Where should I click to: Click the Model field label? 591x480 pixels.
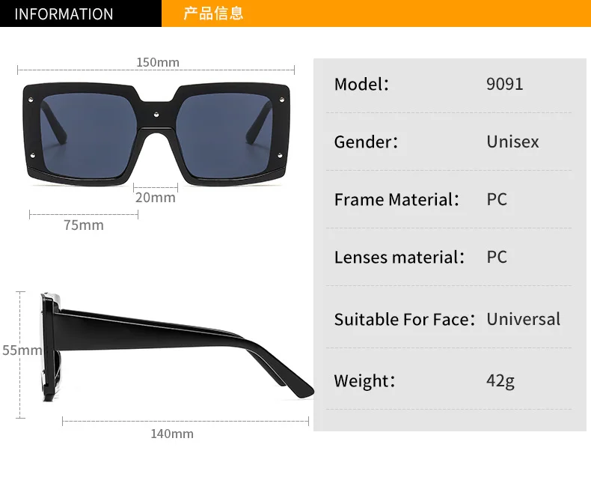[361, 84]
